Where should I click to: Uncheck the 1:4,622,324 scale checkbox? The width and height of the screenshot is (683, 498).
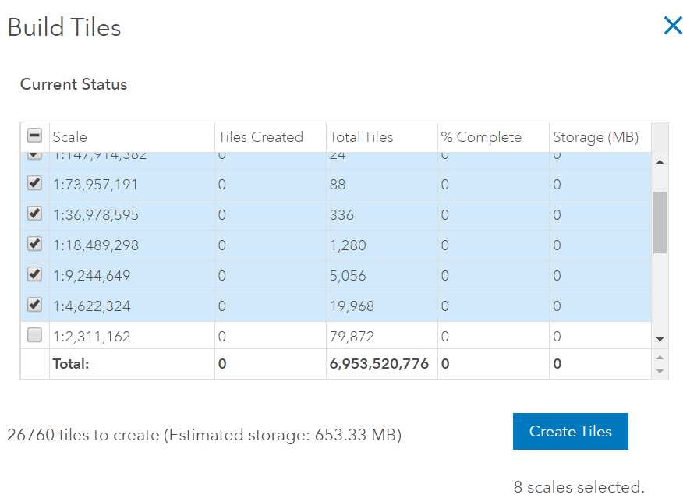click(34, 306)
